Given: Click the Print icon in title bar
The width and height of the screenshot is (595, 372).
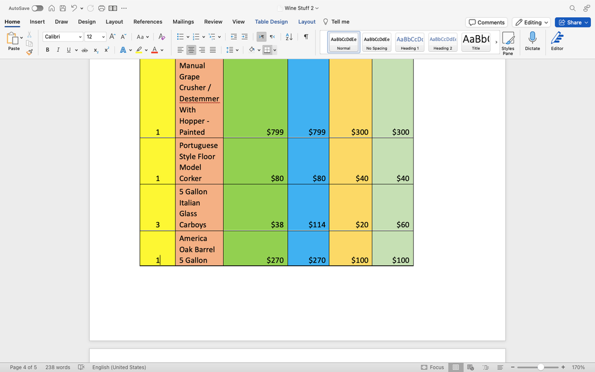Looking at the screenshot, I should click(101, 8).
